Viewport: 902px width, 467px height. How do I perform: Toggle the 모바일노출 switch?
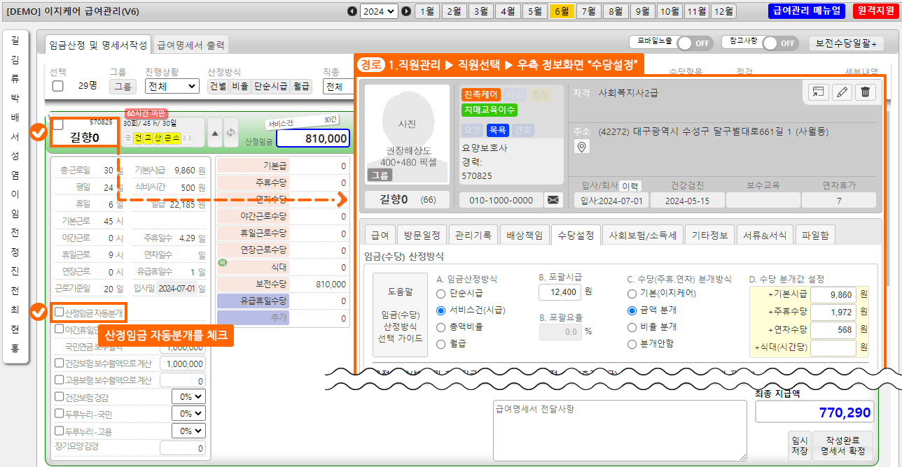pos(693,43)
